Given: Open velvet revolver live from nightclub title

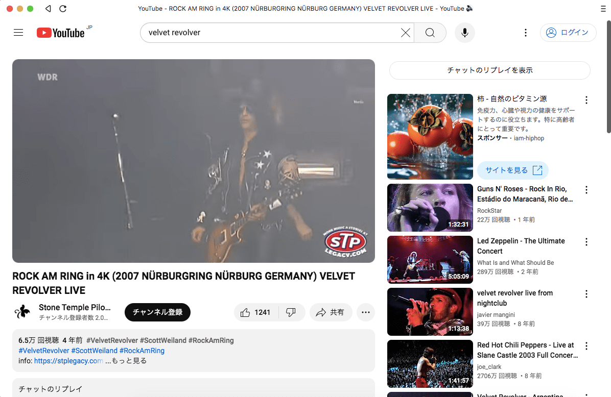Looking at the screenshot, I should pyautogui.click(x=515, y=298).
